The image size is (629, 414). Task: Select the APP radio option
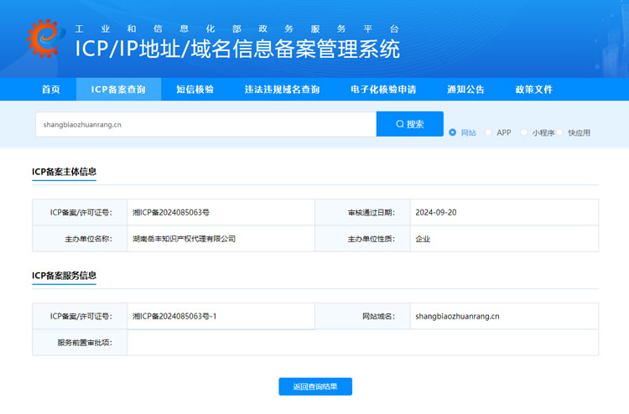click(488, 132)
